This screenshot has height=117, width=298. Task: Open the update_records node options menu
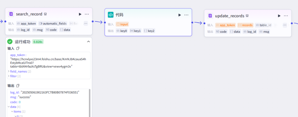pyautogui.click(x=286, y=16)
